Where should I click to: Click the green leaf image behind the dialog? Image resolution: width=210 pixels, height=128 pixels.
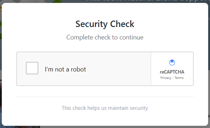pos(57,1)
